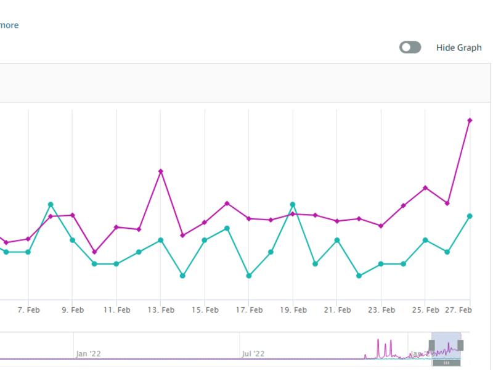Click the '15. Feb' axis label

(x=205, y=310)
